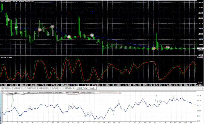This screenshot has width=204, height=124.
Task: Click the indicator scale value 3.1752
Action: point(200,82)
